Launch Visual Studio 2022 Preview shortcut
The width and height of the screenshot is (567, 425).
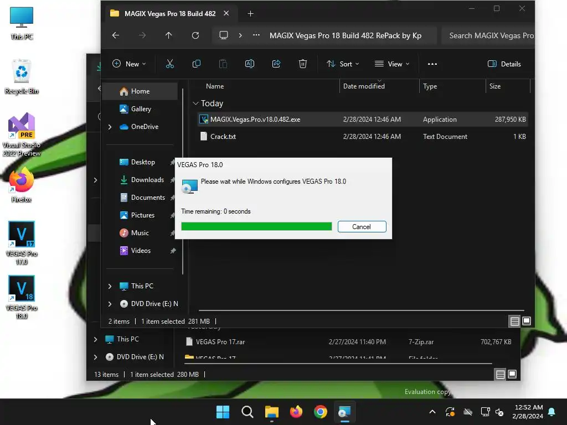(22, 134)
